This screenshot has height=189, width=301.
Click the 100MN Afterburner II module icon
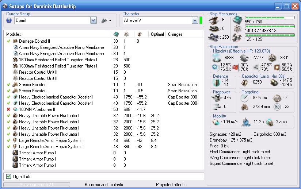15,109
